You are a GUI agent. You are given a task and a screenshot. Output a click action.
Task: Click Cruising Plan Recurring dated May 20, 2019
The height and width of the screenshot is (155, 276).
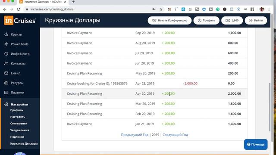(x=85, y=74)
